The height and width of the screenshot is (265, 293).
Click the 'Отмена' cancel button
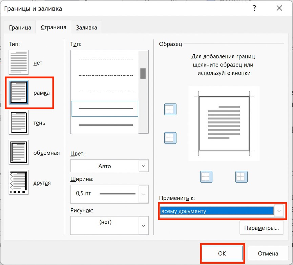pos(268,253)
